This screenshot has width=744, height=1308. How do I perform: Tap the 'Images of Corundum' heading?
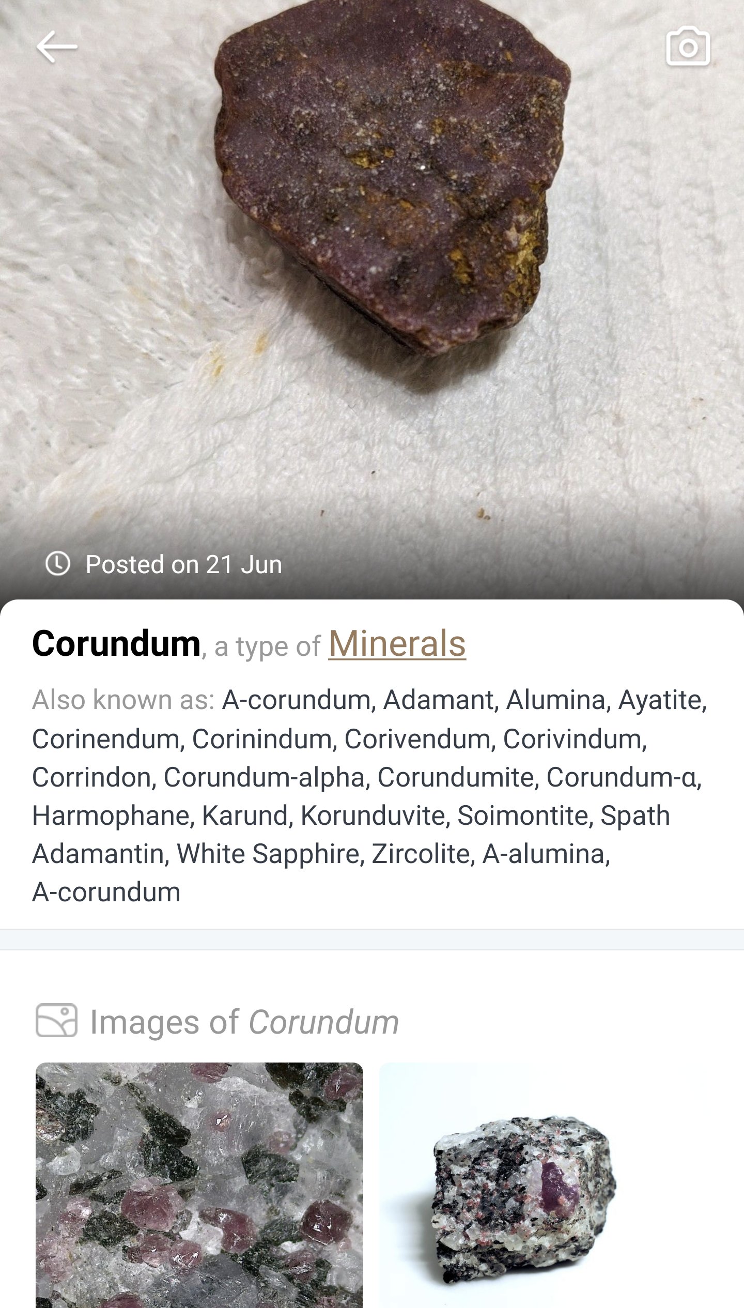[x=244, y=1022]
